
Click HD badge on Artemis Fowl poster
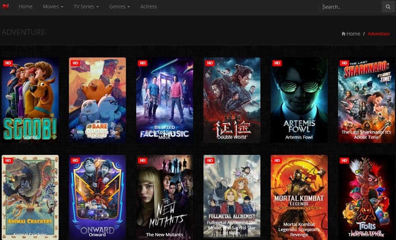tap(277, 63)
